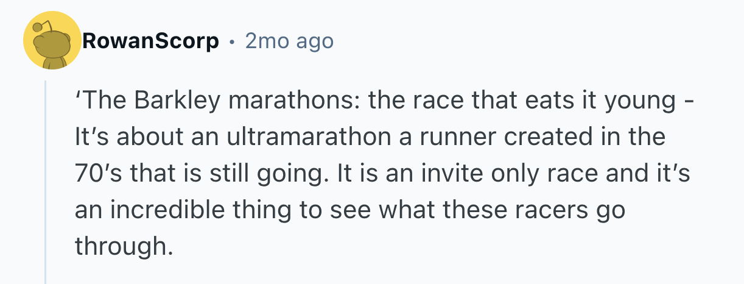The width and height of the screenshot is (744, 284).
Task: Click the "2mo ago" comment timestamp
Action: pos(289,41)
